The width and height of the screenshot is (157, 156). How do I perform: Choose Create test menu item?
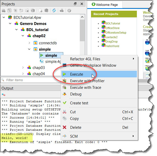point(99,103)
